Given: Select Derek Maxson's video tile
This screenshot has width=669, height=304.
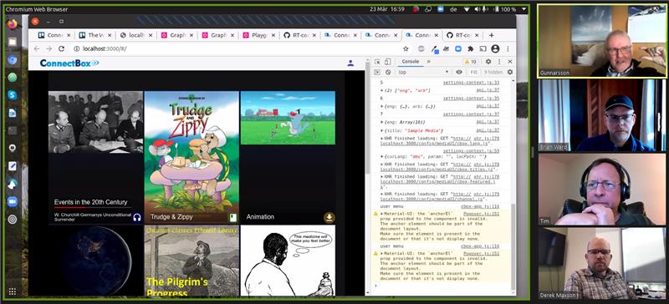Looking at the screenshot, I should tap(602, 263).
